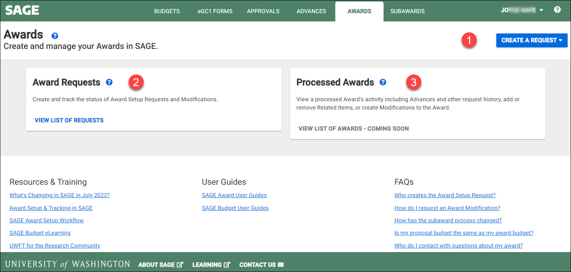The image size is (571, 272).
Task: Click the Processed Awards help icon
Action: pos(383,82)
